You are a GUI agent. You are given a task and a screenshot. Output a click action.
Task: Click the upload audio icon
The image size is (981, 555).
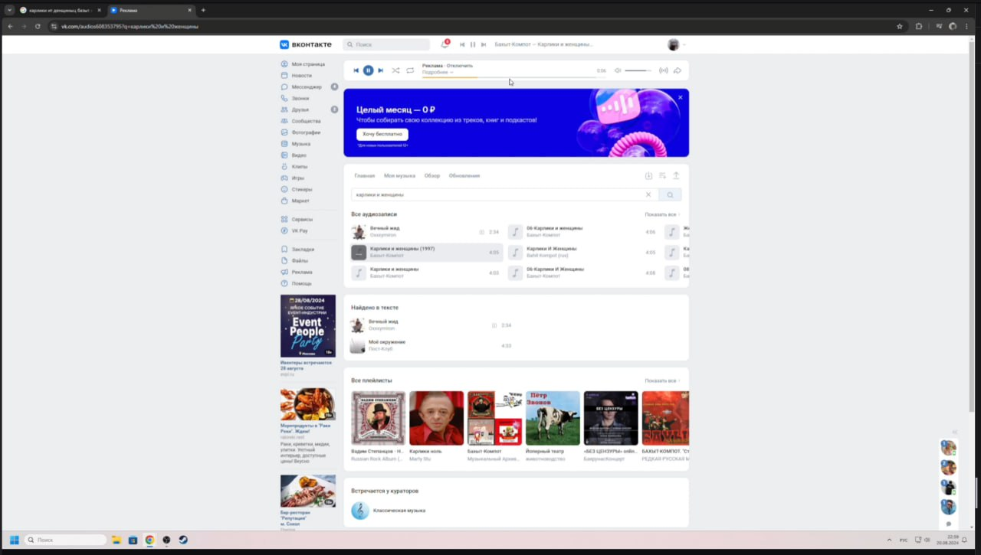pyautogui.click(x=676, y=175)
